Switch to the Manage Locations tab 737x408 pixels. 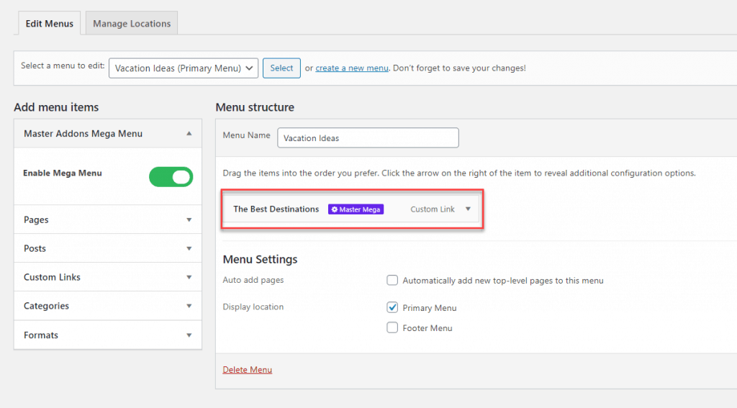132,24
